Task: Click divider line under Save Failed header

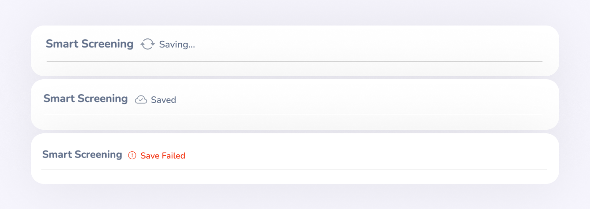Action: tap(294, 169)
